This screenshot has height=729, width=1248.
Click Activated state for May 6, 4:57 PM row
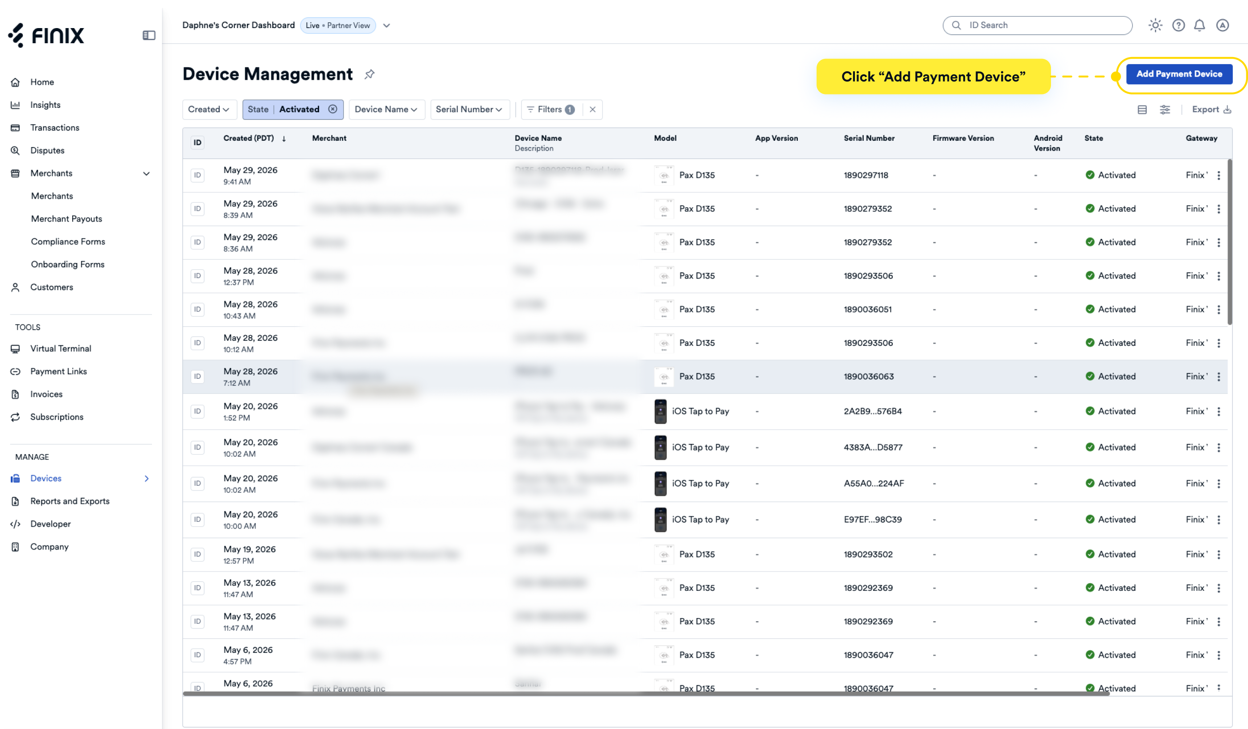[x=1110, y=655]
